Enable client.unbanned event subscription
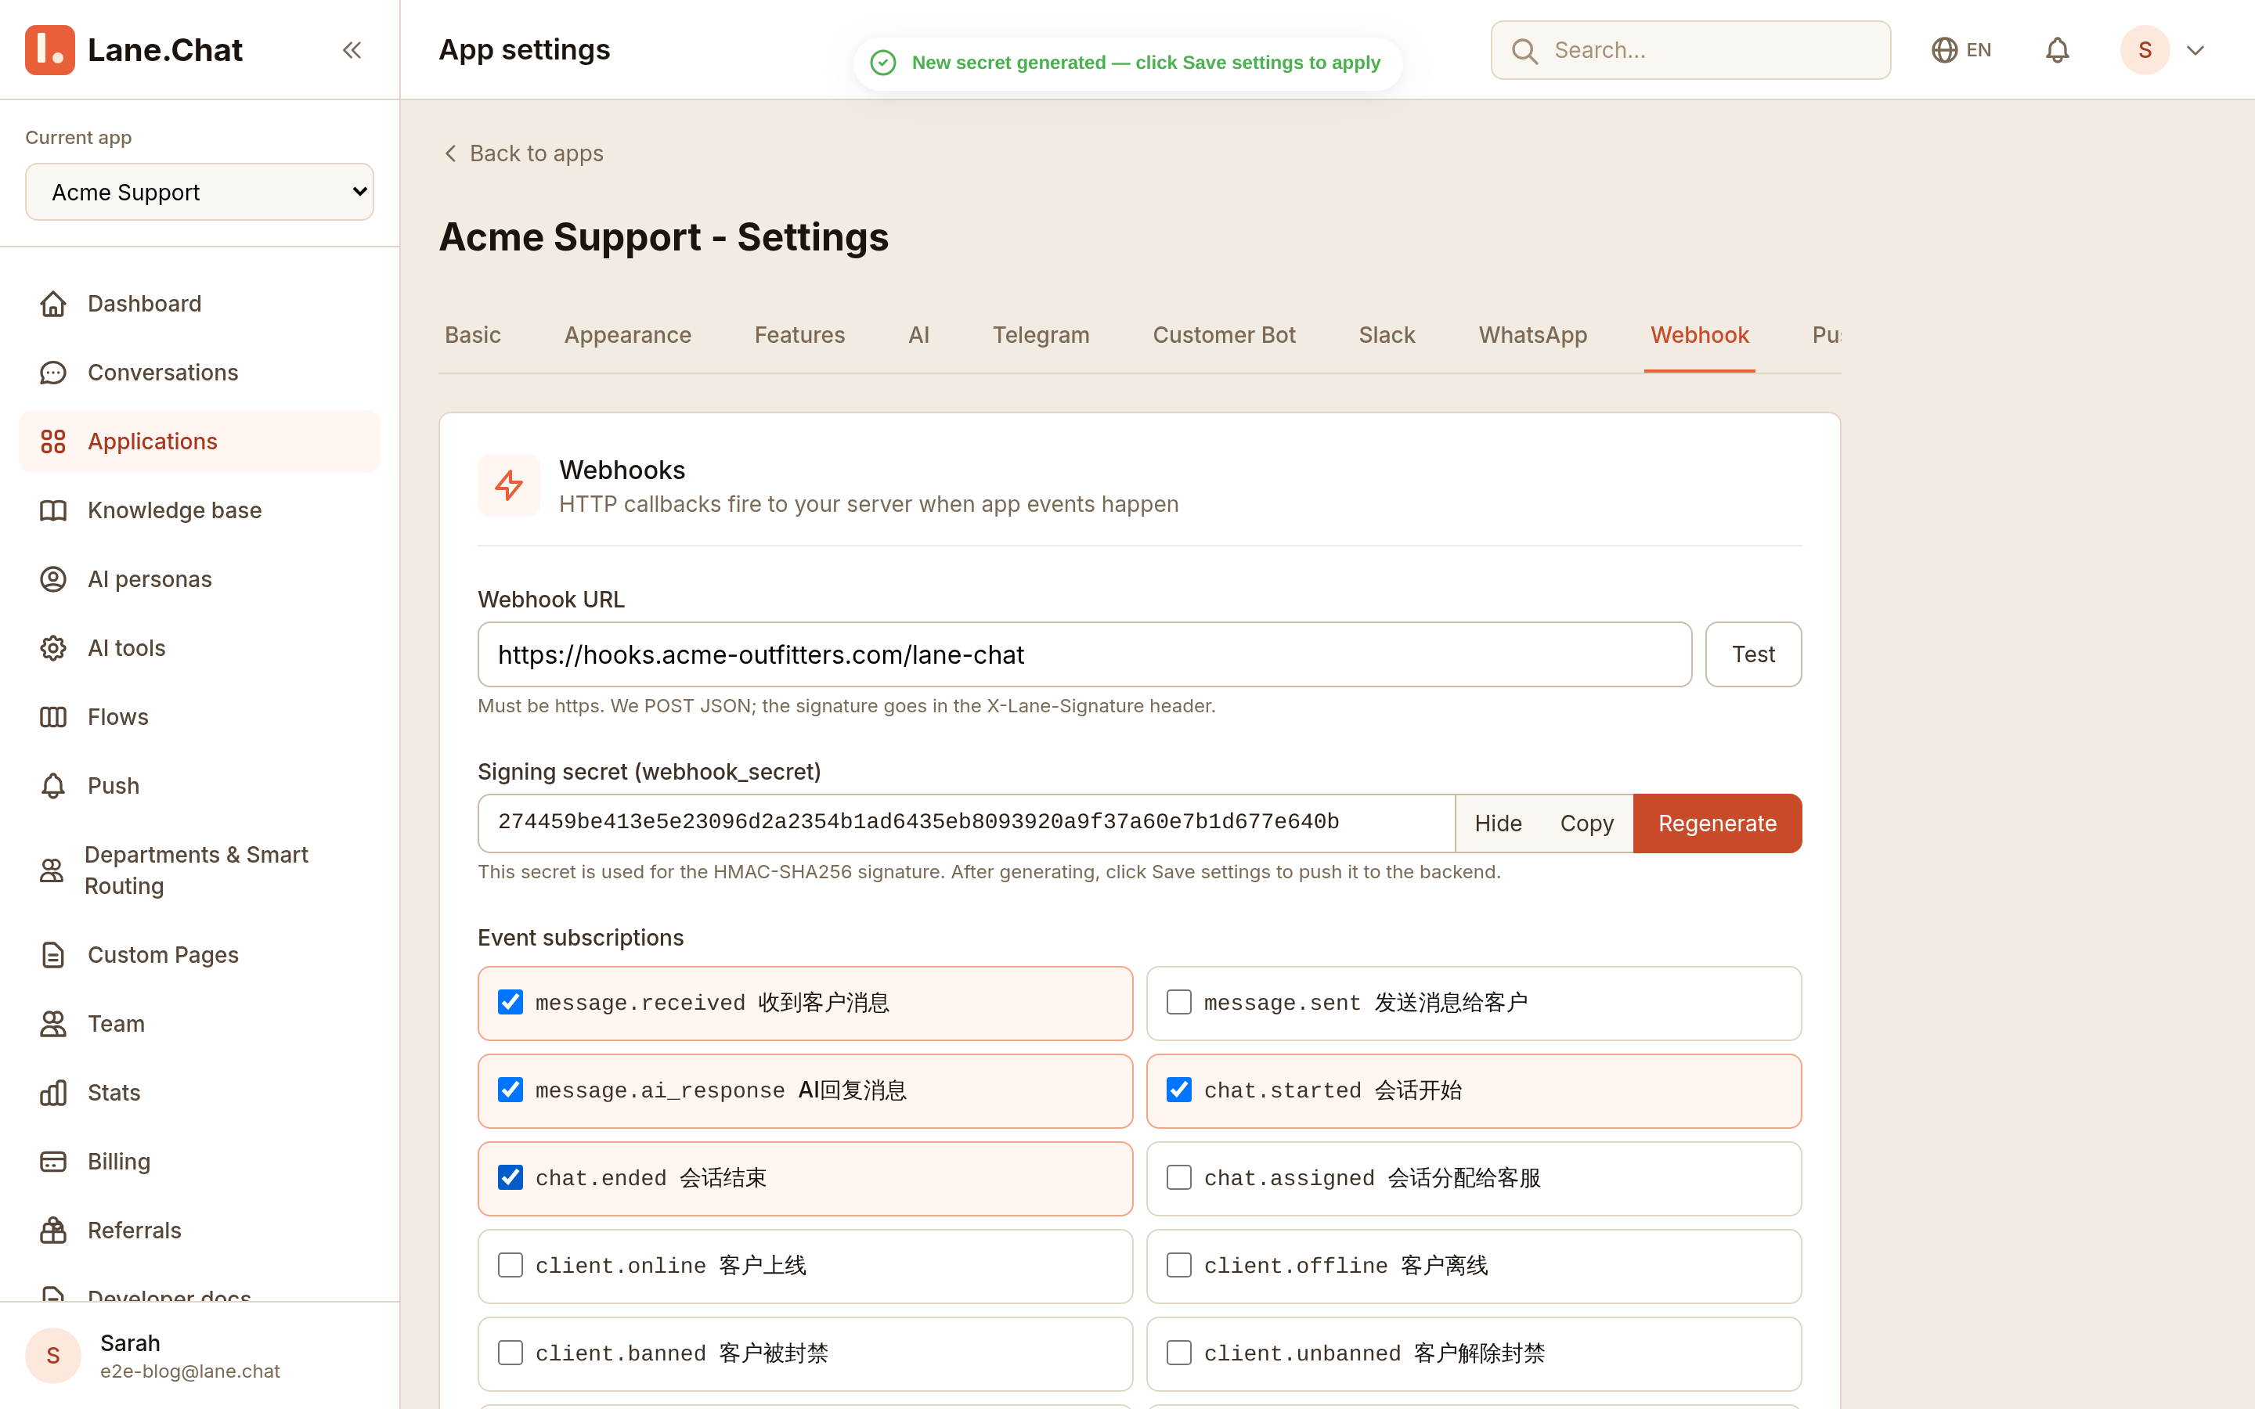The height and width of the screenshot is (1409, 2255). click(x=1178, y=1353)
